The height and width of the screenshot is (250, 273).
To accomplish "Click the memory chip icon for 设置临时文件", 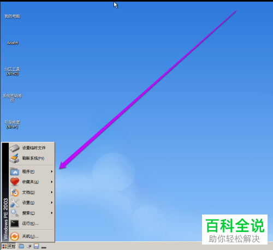I will tap(15, 148).
